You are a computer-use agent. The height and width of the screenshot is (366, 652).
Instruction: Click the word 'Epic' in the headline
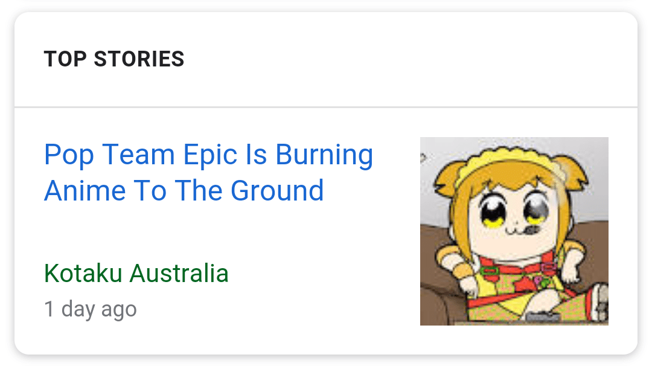coord(210,155)
